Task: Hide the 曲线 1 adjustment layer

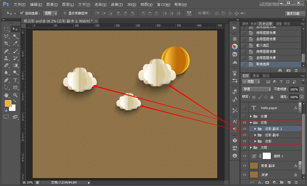Action: 244,156
